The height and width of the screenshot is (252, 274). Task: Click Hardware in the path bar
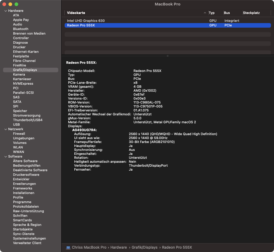pos(119,247)
